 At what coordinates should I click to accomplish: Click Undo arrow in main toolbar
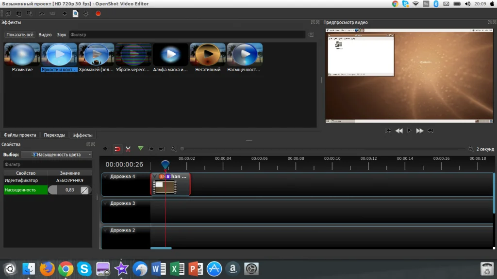pyautogui.click(x=42, y=14)
